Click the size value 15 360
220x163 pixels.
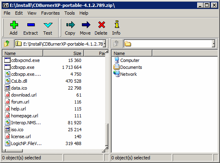coord(75,60)
